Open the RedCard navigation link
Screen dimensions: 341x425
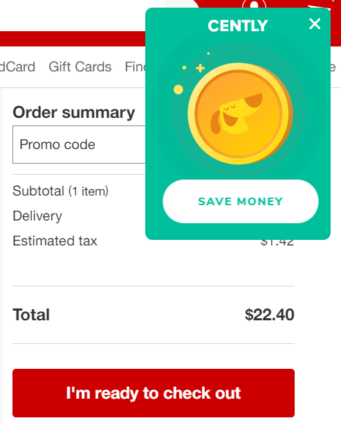(x=17, y=67)
